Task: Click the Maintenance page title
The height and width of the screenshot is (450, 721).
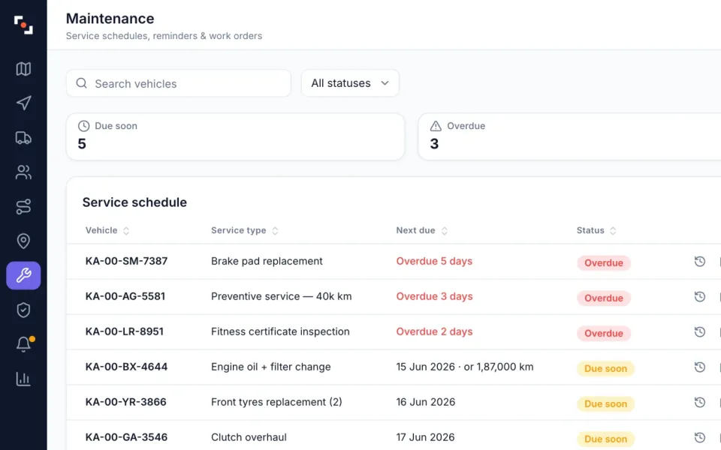Action: pos(110,18)
